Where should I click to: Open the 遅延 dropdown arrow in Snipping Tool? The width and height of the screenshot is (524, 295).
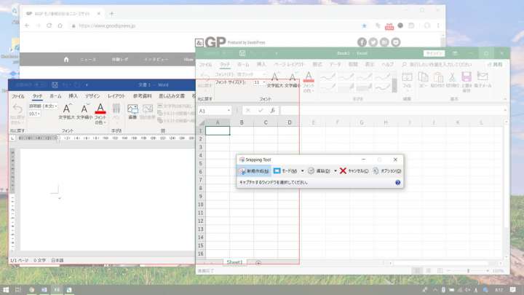point(336,171)
